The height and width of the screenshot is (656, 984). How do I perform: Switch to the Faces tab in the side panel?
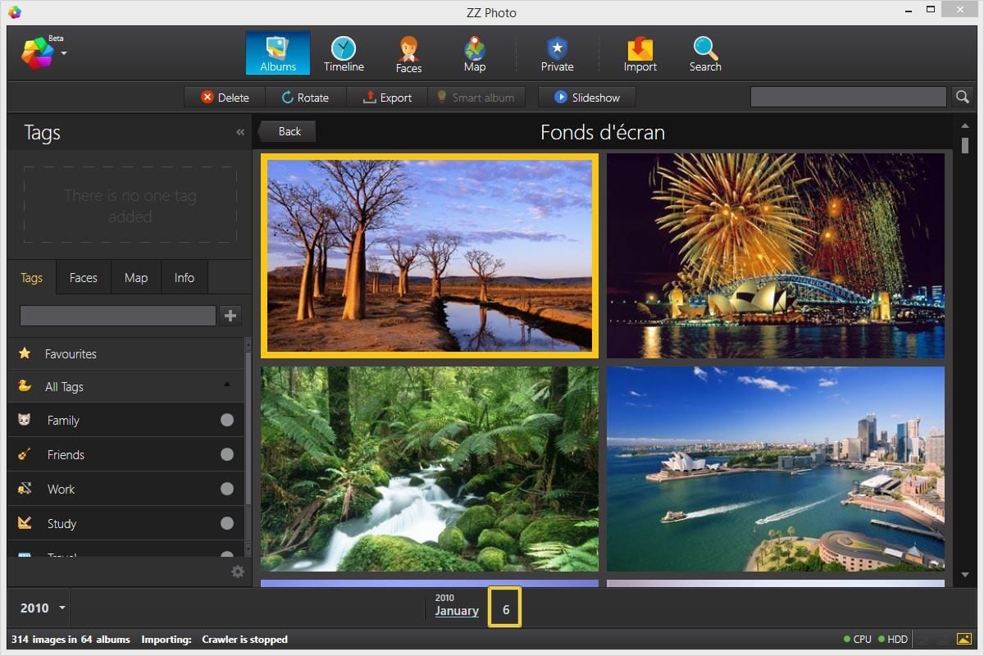83,278
